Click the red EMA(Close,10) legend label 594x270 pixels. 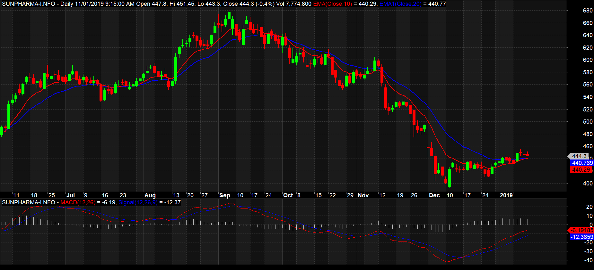333,4
